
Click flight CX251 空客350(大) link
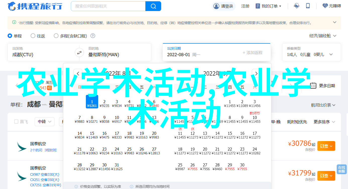(45, 180)
